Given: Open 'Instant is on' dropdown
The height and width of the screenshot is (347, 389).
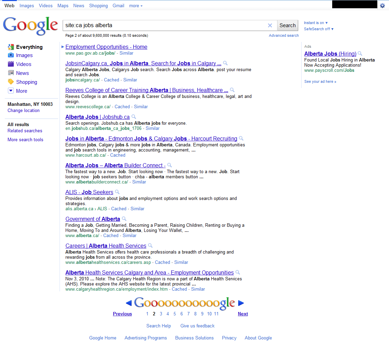Looking at the screenshot, I should (x=316, y=23).
